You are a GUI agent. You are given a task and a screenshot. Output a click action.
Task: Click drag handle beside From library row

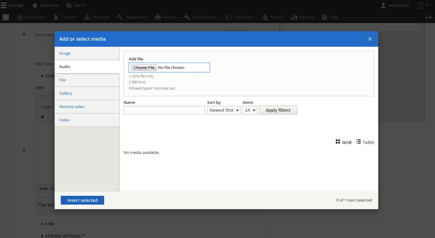pos(24,34)
